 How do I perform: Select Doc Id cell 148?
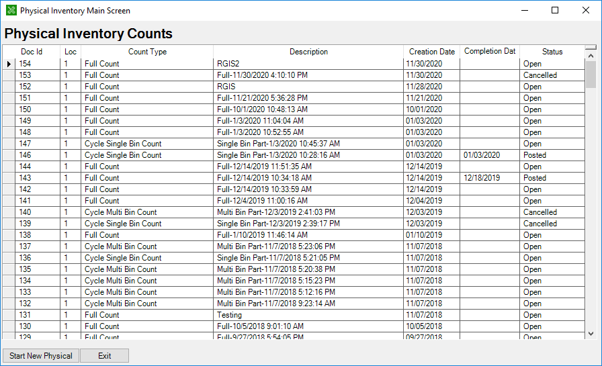(x=38, y=132)
